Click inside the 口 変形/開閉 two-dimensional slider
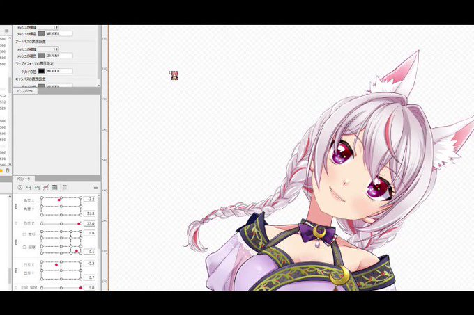Image resolution: width=474 pixels, height=315 pixels. point(61,242)
